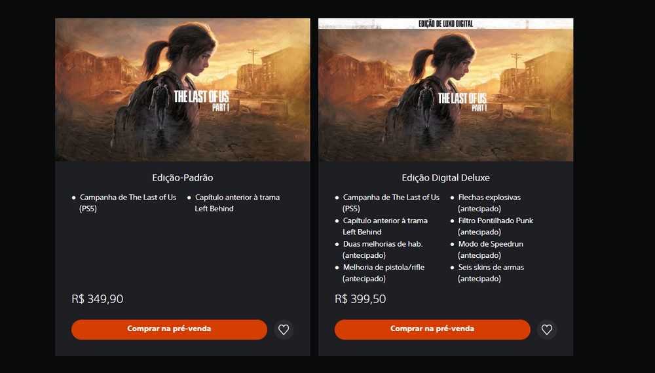Buy the R$ 349,90 standard edition pre-order
Screen dimensions: 655x373
pos(169,330)
